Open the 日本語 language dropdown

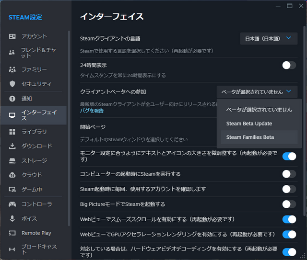click(268, 38)
